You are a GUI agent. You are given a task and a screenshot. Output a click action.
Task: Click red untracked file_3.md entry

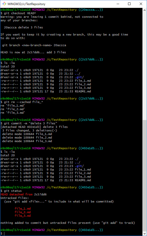(x=23, y=216)
